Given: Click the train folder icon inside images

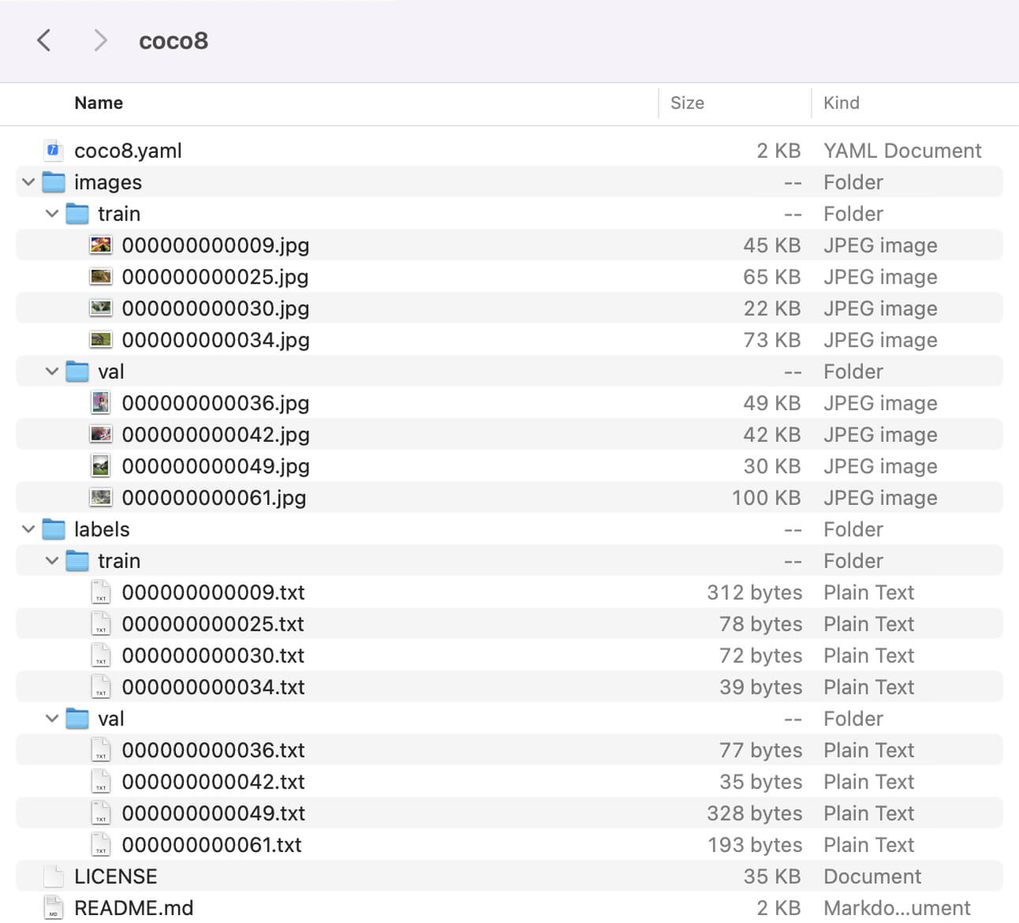Looking at the screenshot, I should tap(77, 213).
